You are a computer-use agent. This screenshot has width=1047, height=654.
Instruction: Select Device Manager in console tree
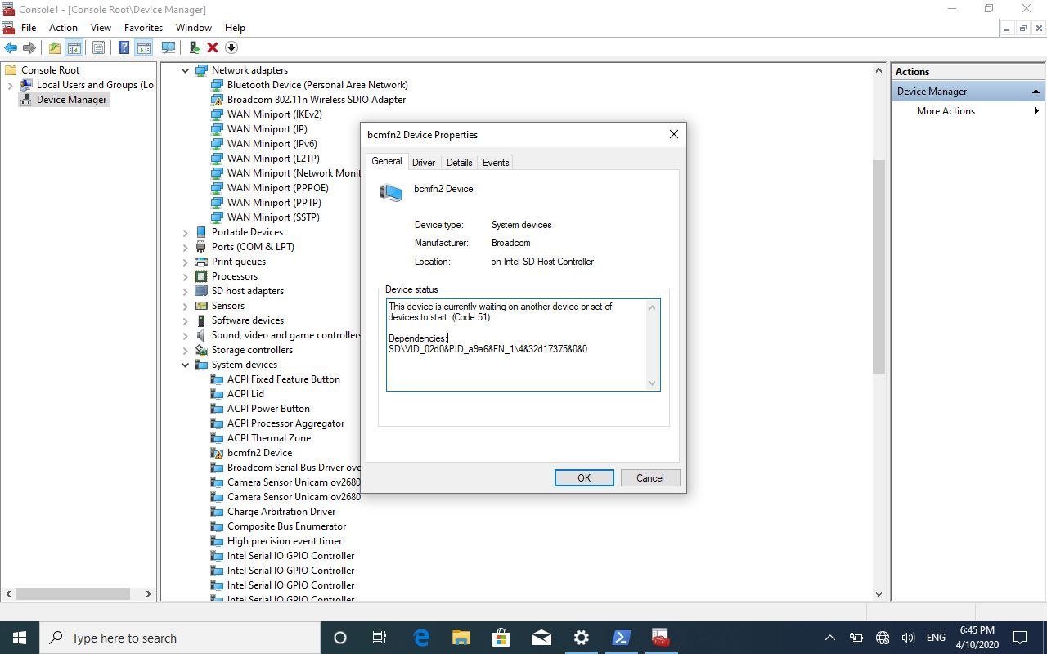[71, 100]
